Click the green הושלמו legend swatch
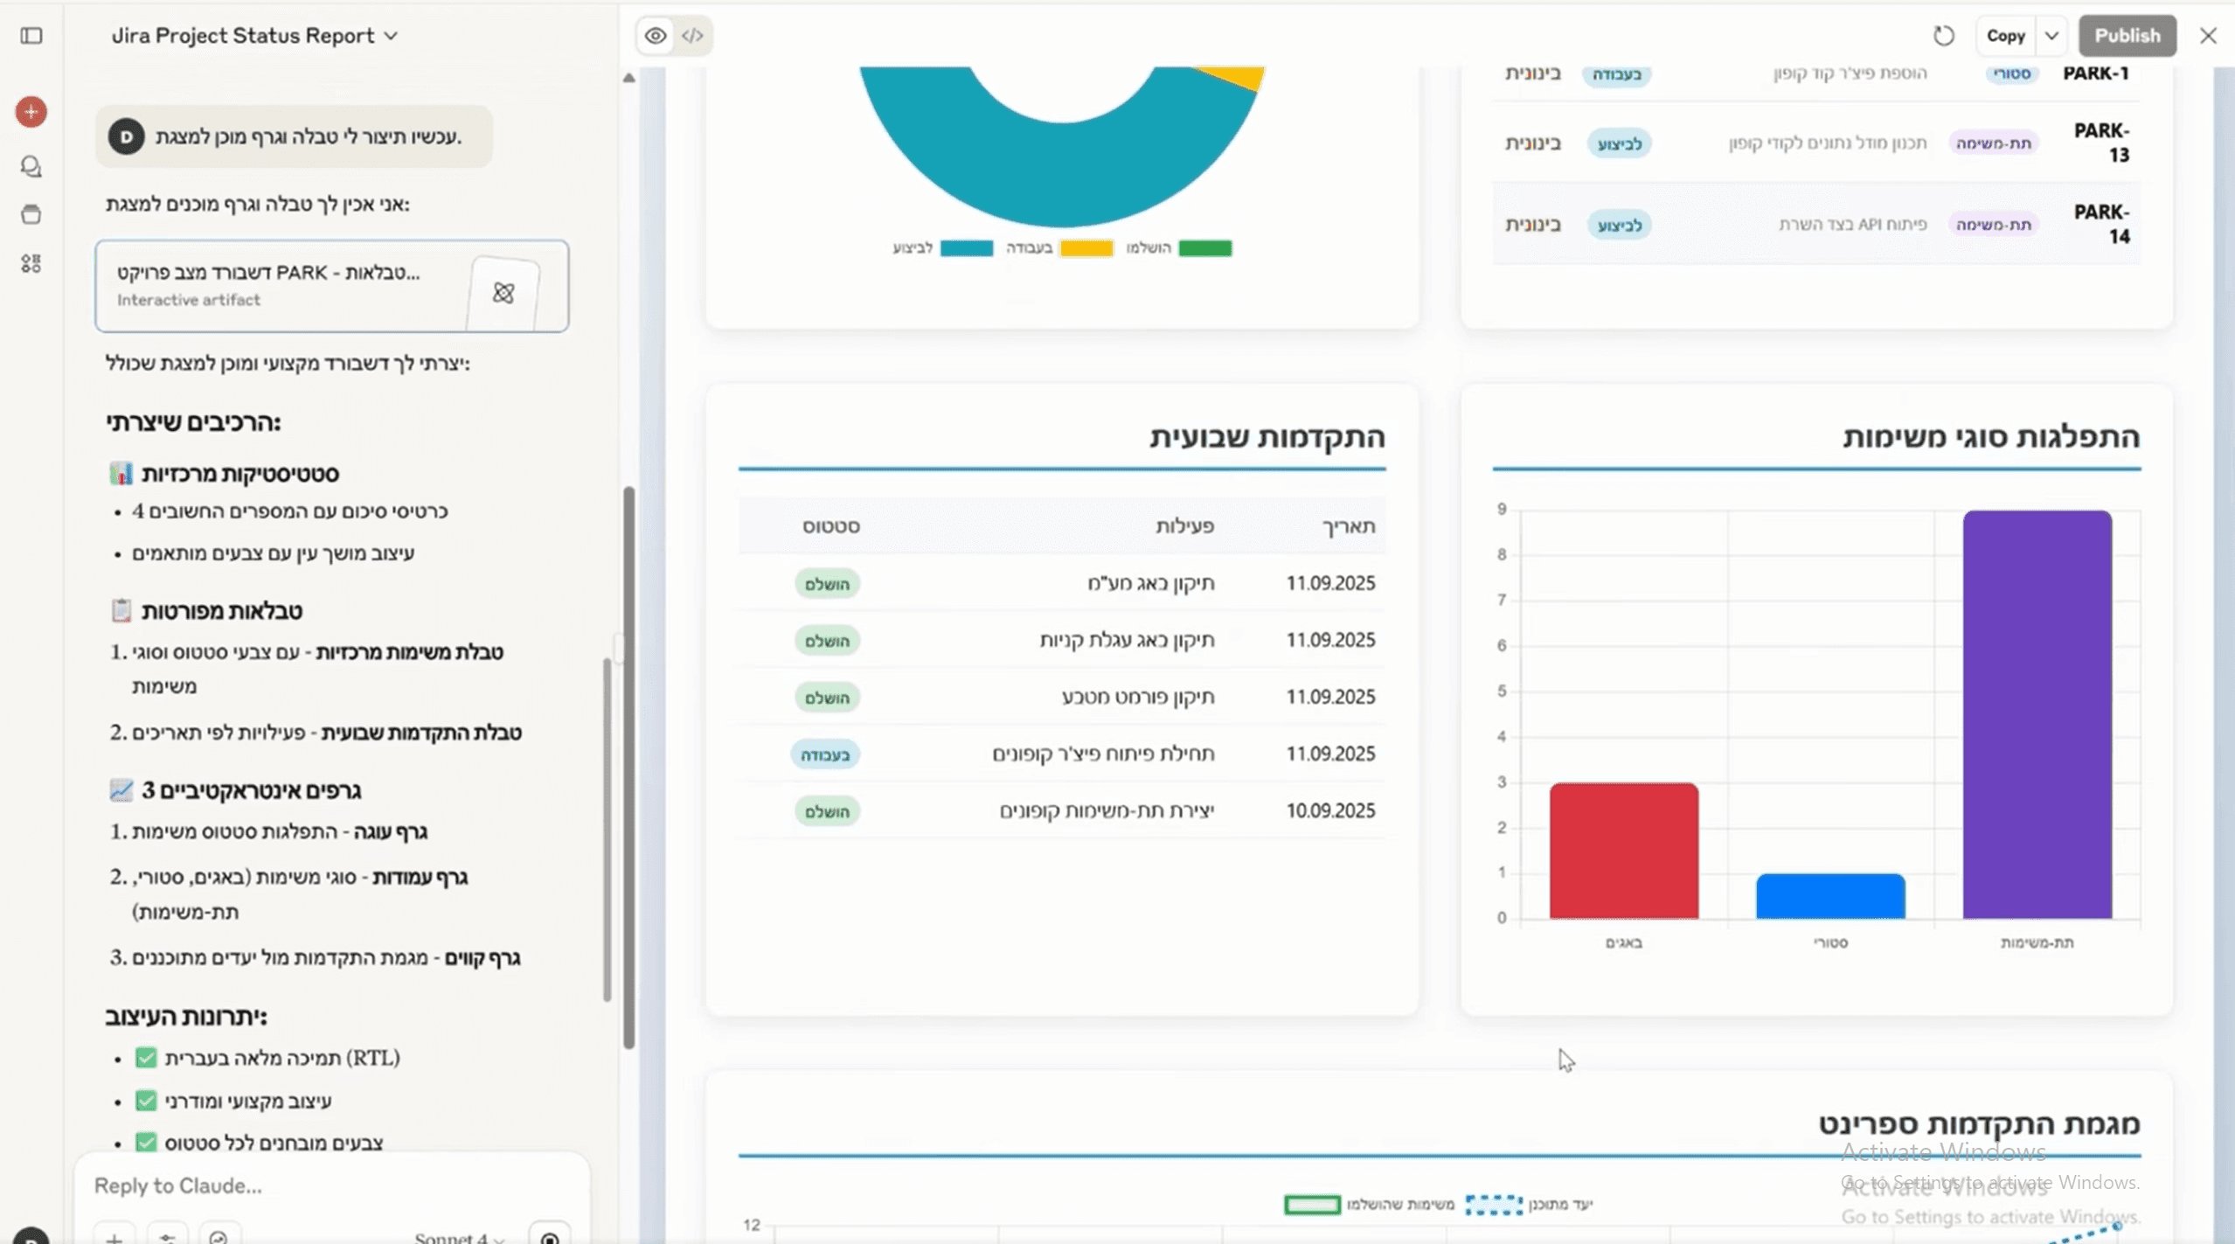 tap(1204, 248)
